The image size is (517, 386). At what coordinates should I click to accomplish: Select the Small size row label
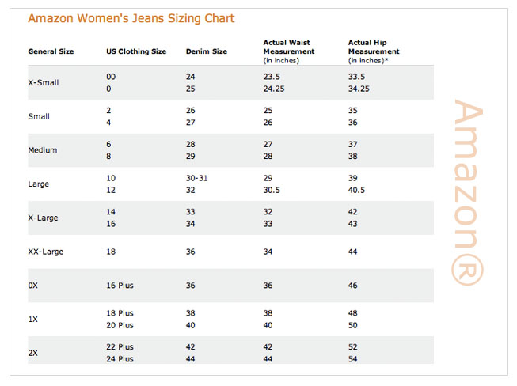coord(39,116)
